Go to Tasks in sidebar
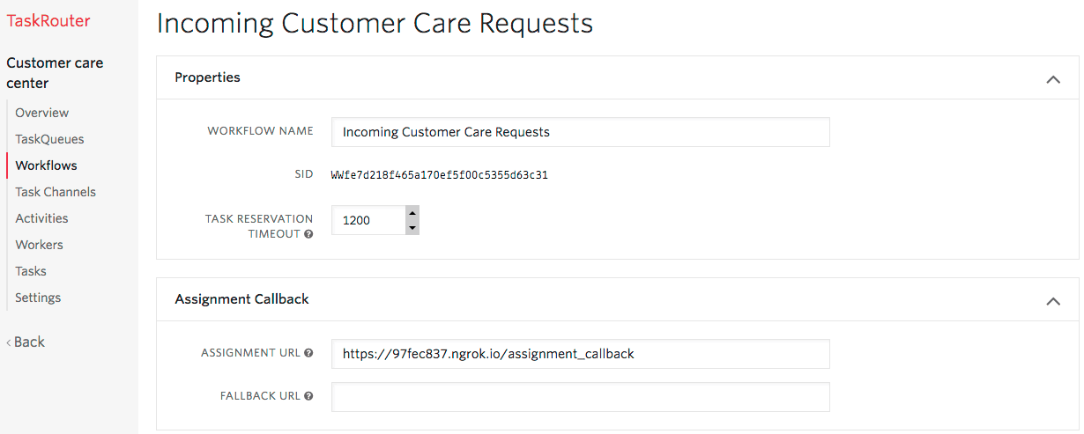 (x=31, y=271)
